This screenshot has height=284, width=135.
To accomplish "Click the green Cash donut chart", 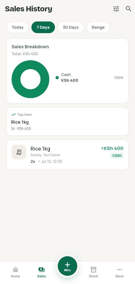I will pos(30,79).
